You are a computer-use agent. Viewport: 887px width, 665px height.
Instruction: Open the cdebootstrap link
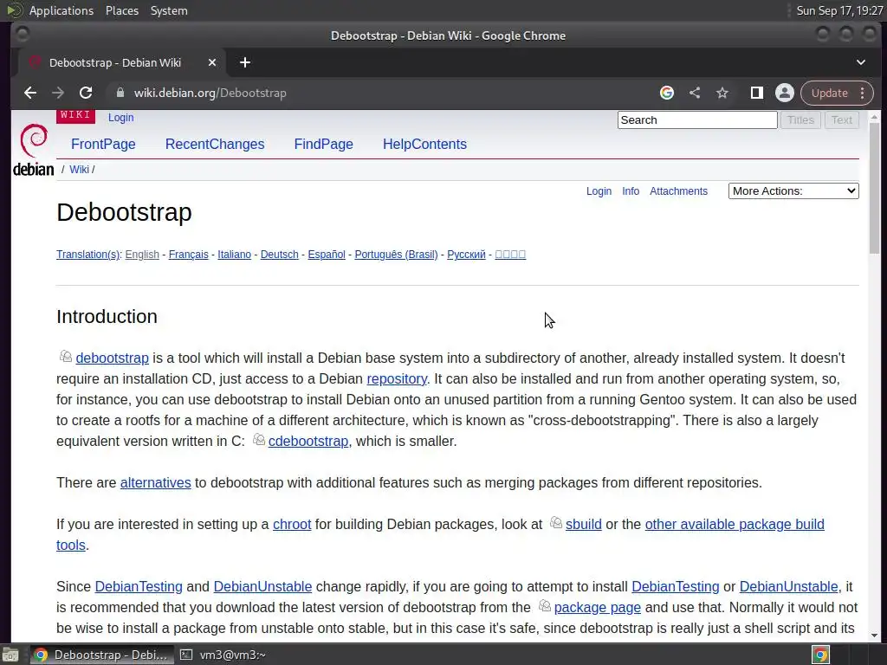click(x=308, y=441)
